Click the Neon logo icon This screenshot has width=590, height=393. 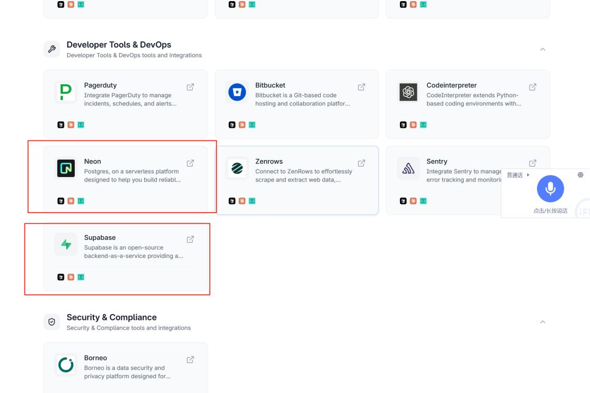tap(66, 168)
